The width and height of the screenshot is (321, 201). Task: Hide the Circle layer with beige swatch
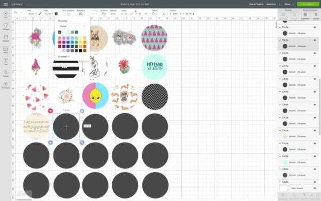(x=315, y=130)
